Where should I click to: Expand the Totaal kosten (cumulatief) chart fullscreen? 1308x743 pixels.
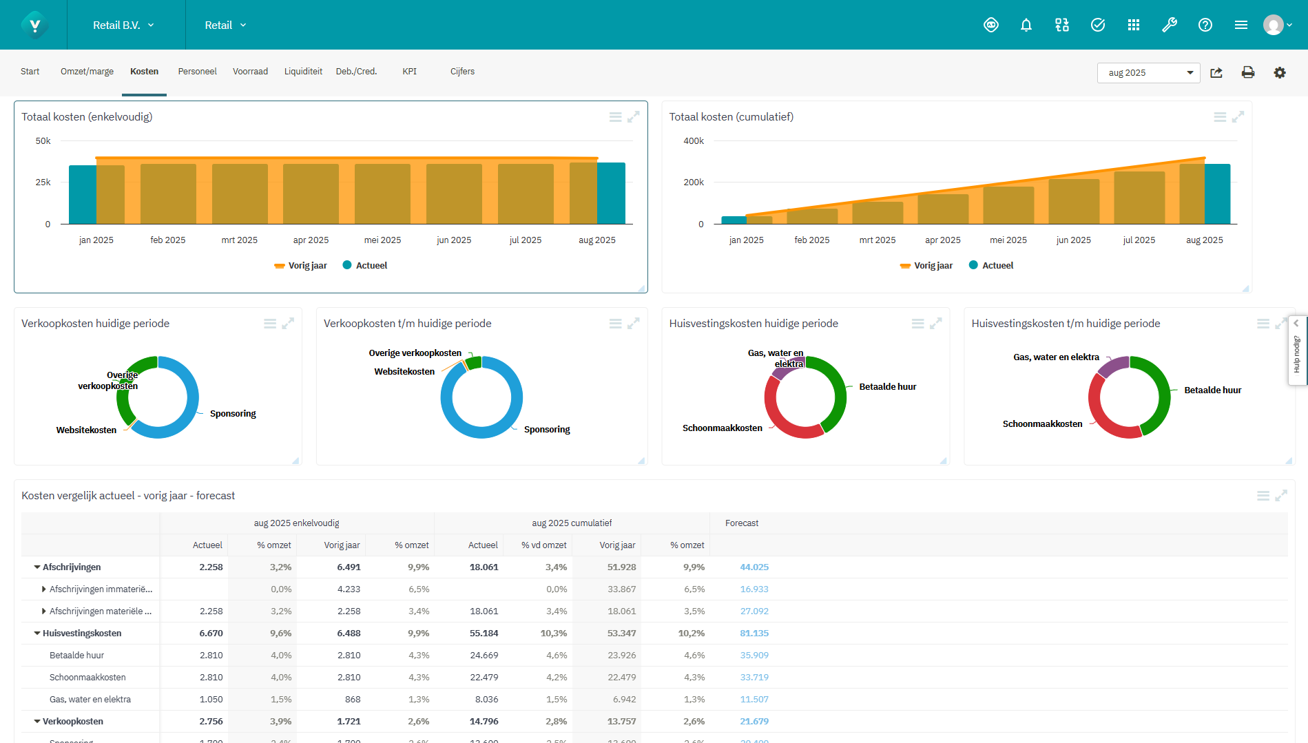point(1238,117)
